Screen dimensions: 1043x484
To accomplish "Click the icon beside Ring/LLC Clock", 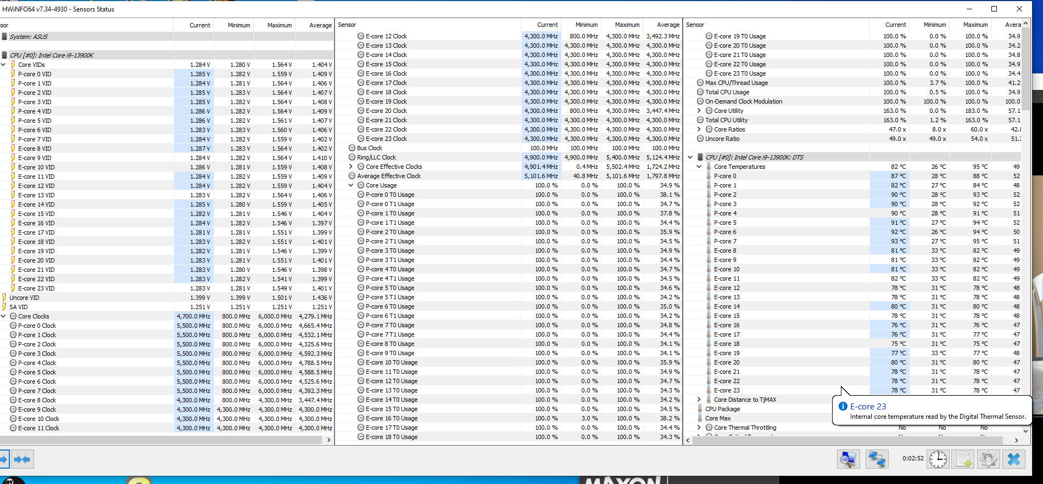I will [352, 157].
